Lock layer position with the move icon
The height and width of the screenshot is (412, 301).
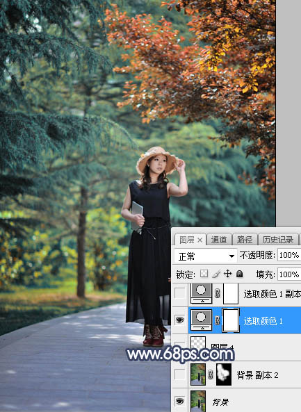point(227,274)
